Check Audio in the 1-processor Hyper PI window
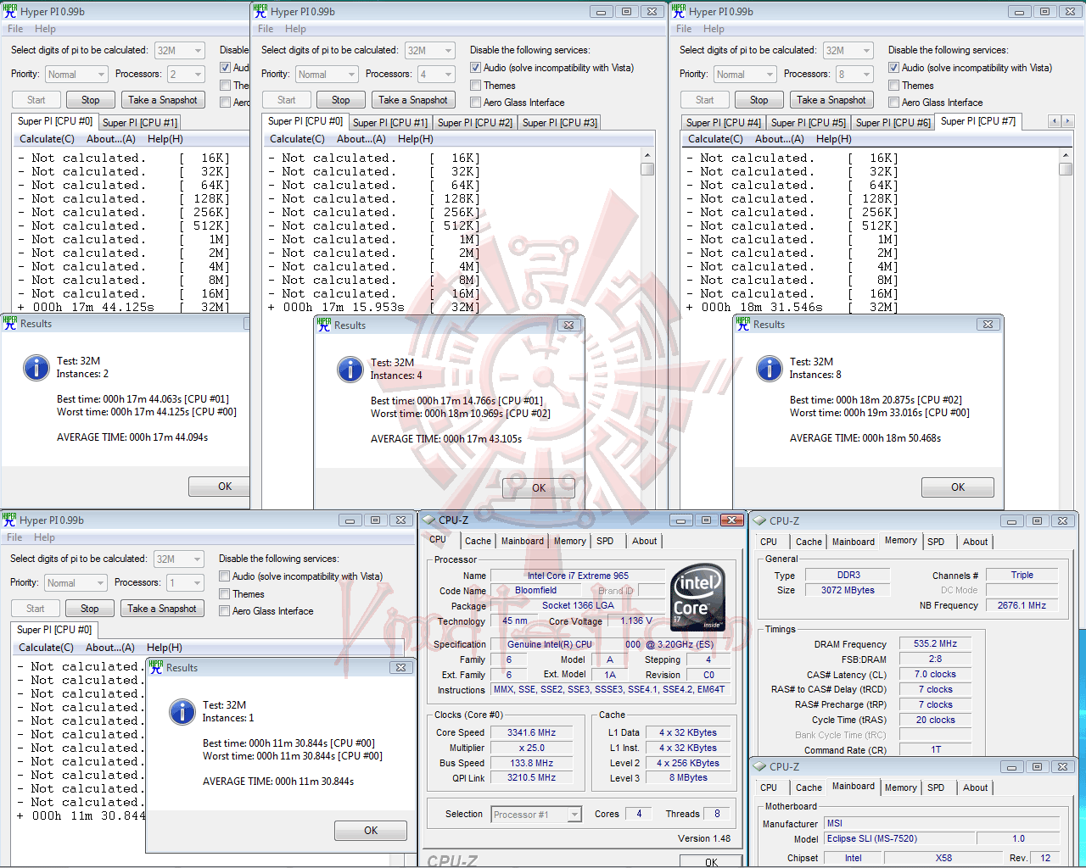 coord(224,576)
